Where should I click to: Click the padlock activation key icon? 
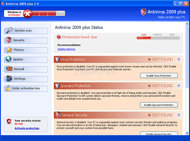pos(8,88)
